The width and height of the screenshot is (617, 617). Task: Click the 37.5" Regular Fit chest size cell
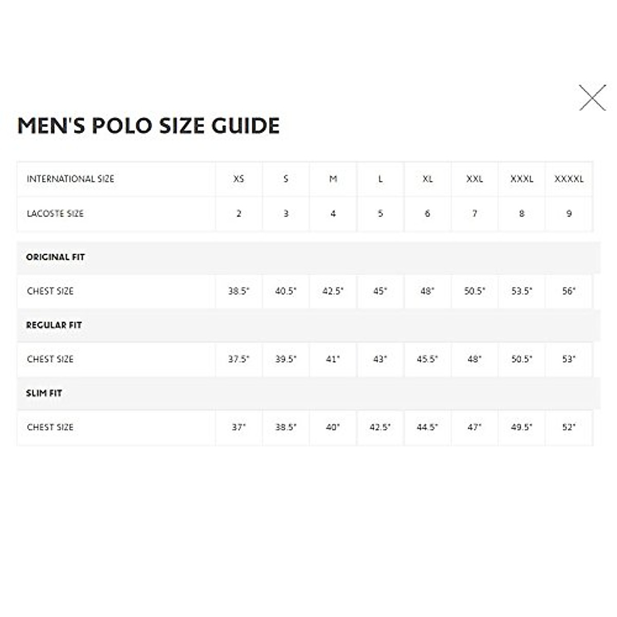[x=239, y=359]
